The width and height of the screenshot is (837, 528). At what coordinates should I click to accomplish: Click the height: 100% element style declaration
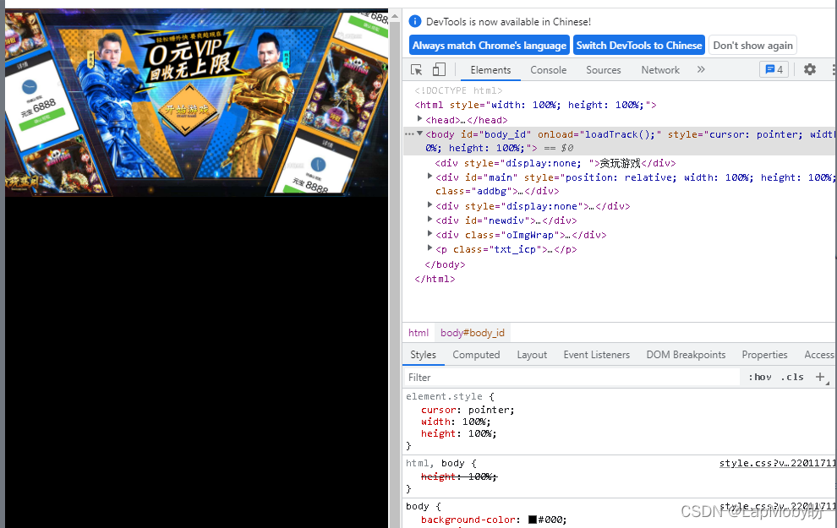click(458, 433)
